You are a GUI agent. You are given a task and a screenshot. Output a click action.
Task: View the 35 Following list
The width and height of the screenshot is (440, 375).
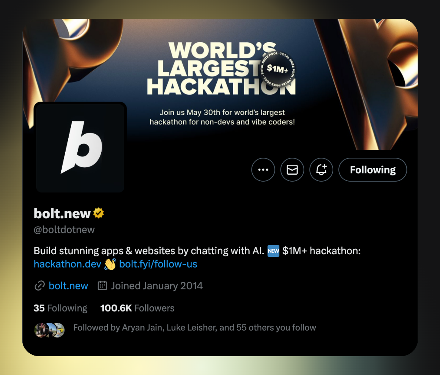(60, 308)
